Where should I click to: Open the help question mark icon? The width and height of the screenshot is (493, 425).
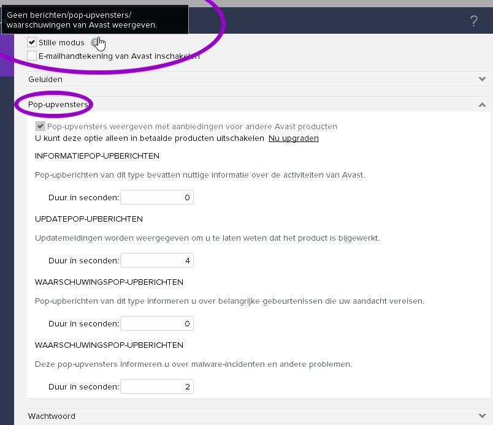[474, 21]
